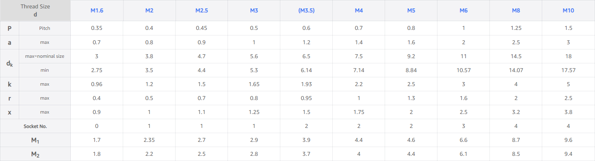Image resolution: width=595 pixels, height=161 pixels.
Task: Select the max=nominal size row label
Action: pos(44,56)
